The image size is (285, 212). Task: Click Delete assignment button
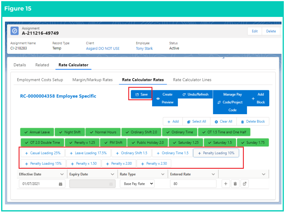point(271,31)
